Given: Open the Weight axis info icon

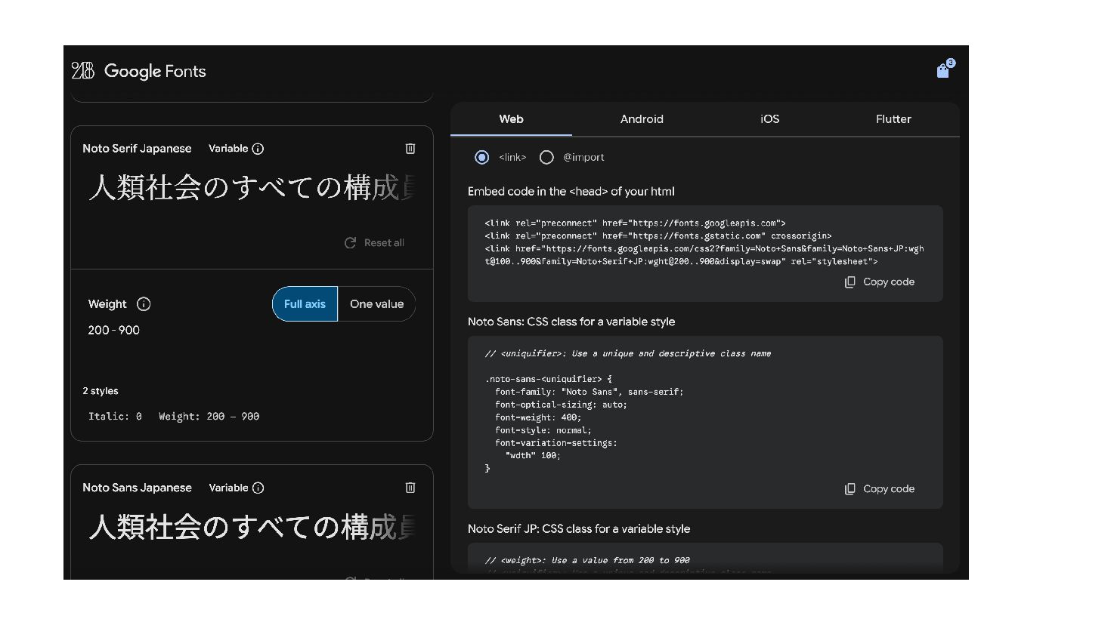Looking at the screenshot, I should coord(144,304).
